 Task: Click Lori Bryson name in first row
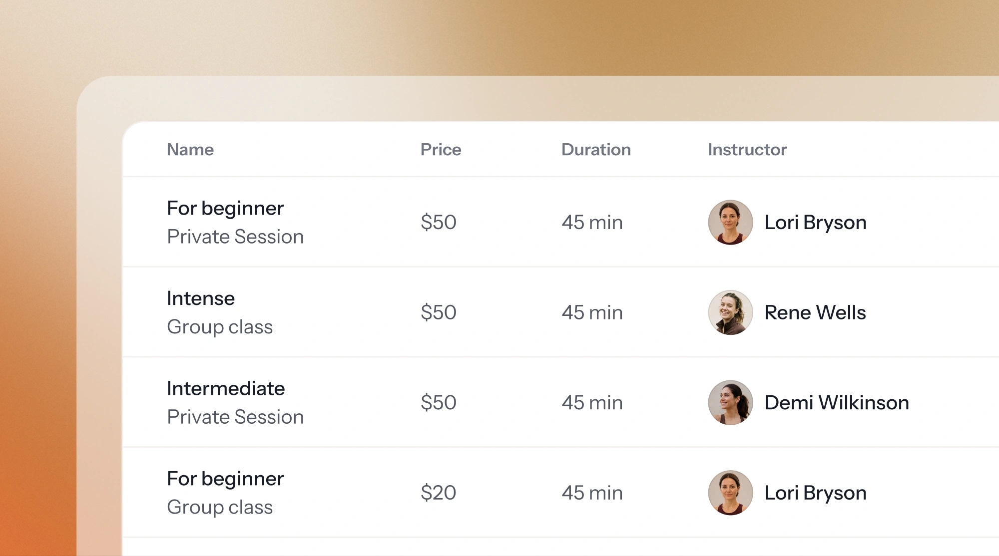point(815,222)
